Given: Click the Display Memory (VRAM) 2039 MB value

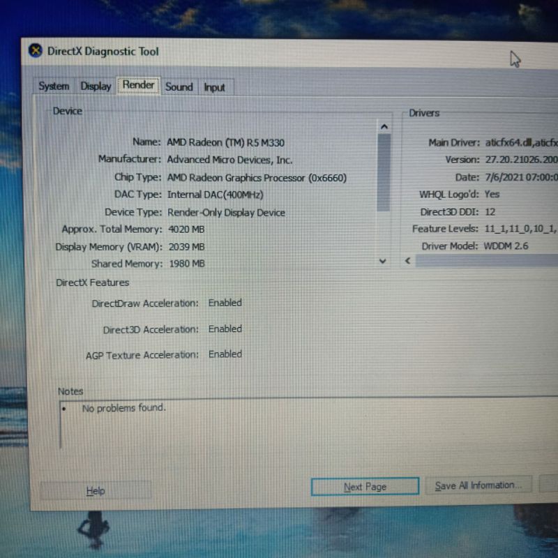Looking at the screenshot, I should pyautogui.click(x=186, y=247).
